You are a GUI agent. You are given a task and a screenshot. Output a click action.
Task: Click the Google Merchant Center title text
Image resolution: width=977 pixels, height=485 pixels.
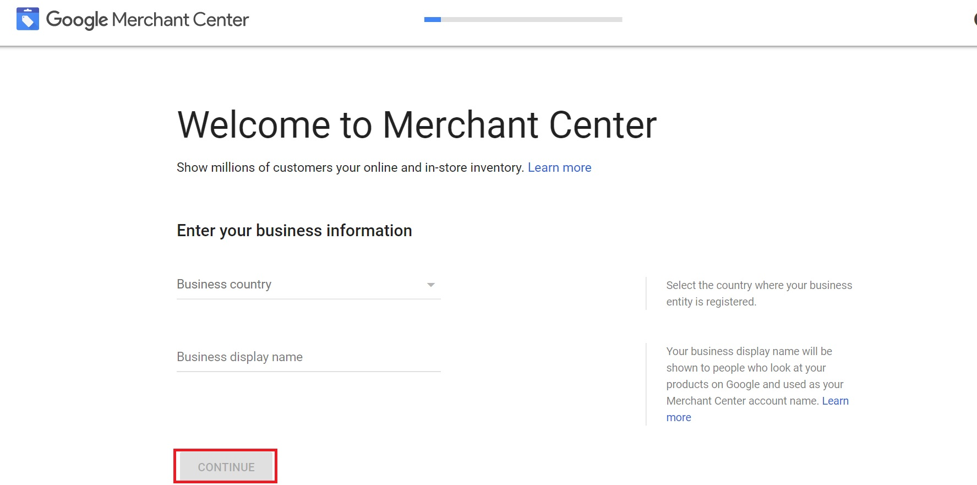tap(148, 20)
